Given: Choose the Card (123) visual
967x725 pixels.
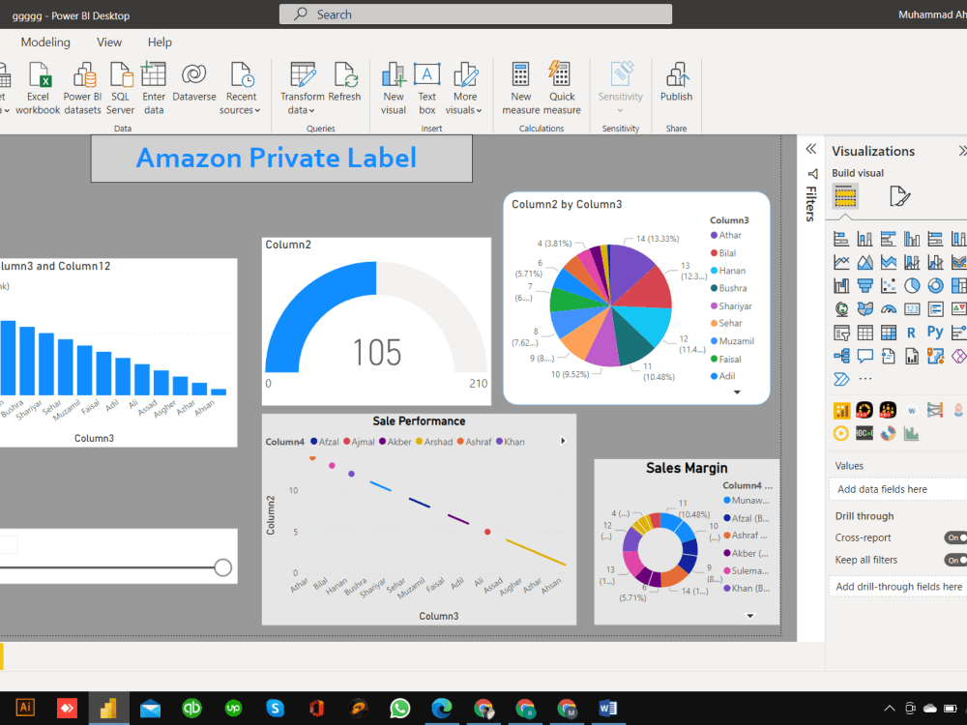Looking at the screenshot, I should pyautogui.click(x=912, y=309).
